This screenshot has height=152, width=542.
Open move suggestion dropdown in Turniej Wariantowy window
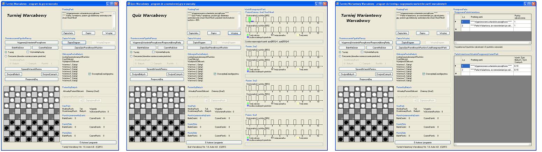click(415, 100)
